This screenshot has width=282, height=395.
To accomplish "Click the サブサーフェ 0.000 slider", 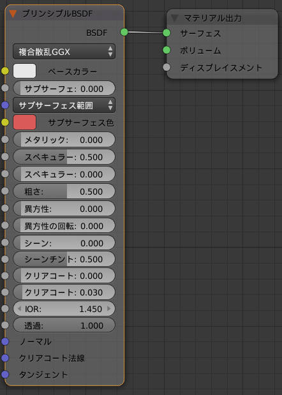I will (64, 89).
